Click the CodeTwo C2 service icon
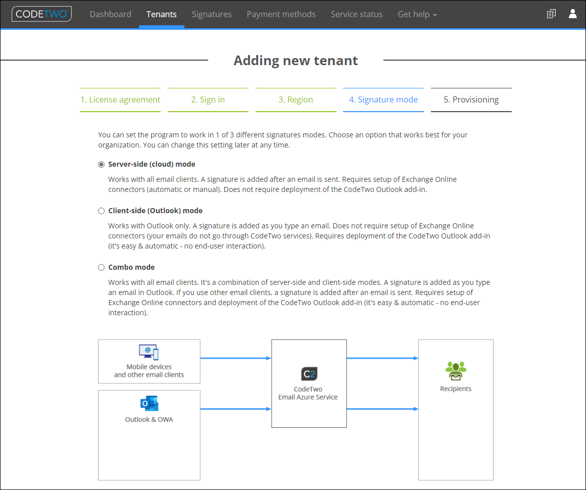The width and height of the screenshot is (586, 490). [x=309, y=374]
